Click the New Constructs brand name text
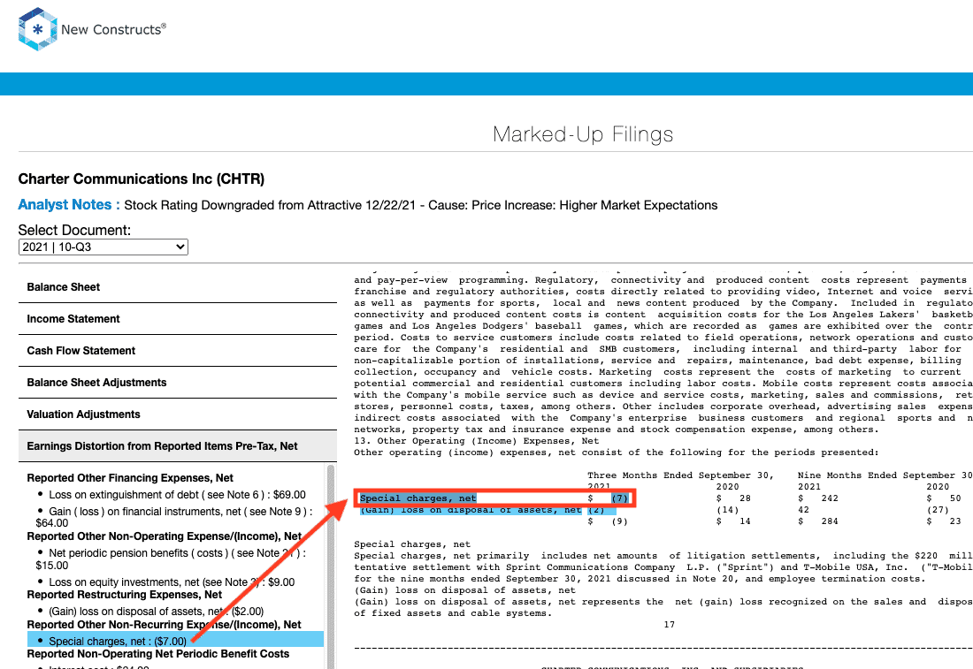Viewport: 973px width, 669px height. point(113,29)
